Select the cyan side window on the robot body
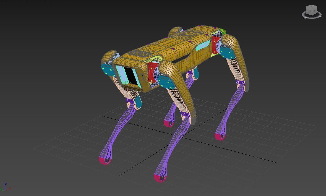Image resolution: width=326 pixels, height=196 pixels. point(203,45)
